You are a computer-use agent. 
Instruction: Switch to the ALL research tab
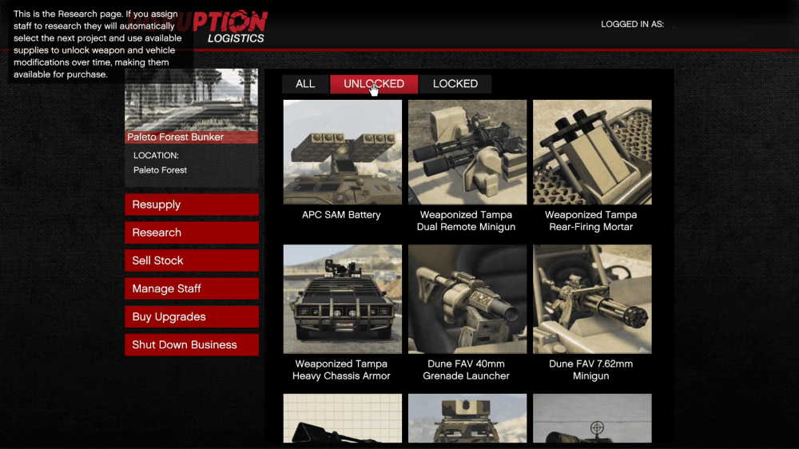(x=305, y=84)
